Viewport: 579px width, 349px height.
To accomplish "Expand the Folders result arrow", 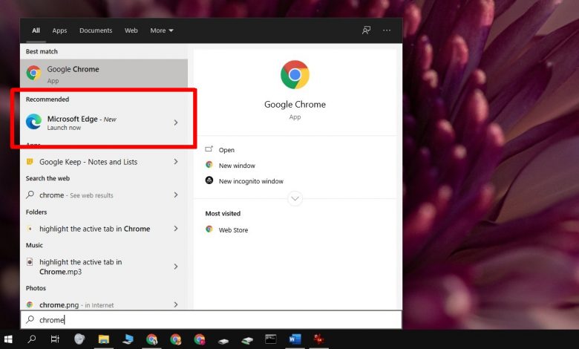I will pyautogui.click(x=176, y=229).
